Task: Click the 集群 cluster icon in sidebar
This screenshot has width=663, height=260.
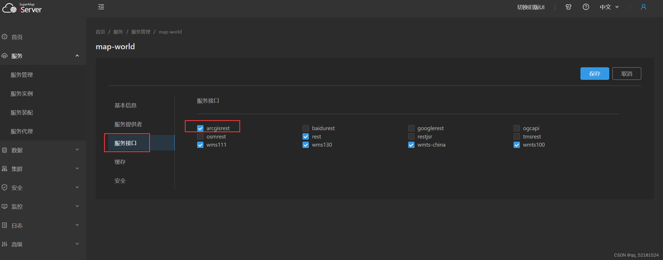Action: pos(4,169)
